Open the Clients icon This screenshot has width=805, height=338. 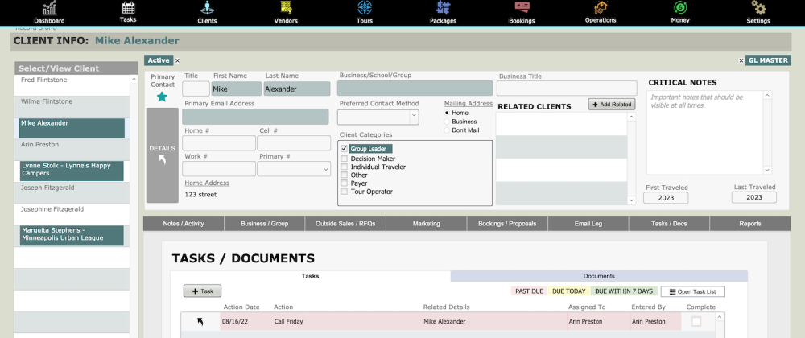point(207,8)
